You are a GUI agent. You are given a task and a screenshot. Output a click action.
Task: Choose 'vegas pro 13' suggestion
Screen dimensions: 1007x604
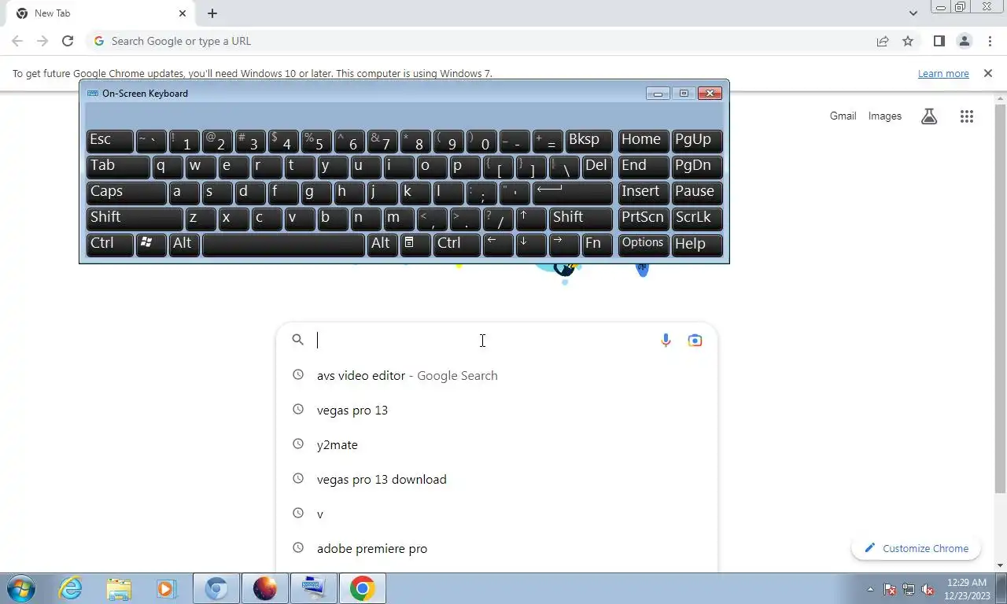pyautogui.click(x=496, y=410)
